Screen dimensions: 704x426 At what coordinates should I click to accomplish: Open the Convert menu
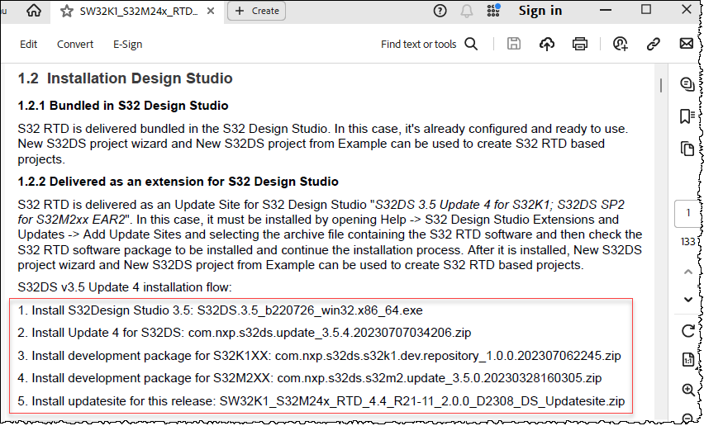(75, 45)
